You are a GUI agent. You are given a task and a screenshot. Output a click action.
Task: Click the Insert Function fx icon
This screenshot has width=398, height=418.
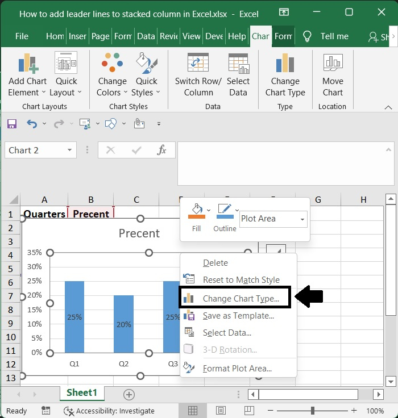161,150
